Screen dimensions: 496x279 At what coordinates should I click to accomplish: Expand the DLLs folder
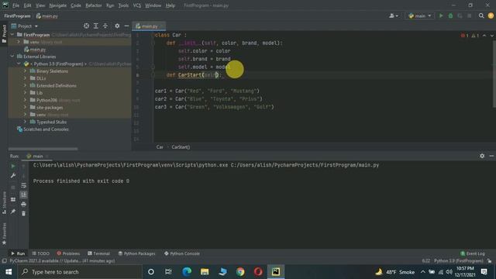(25, 78)
